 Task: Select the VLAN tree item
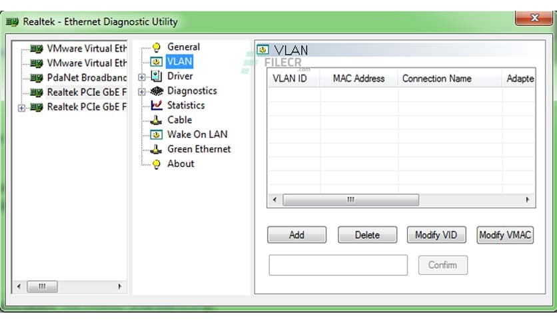pyautogui.click(x=180, y=61)
